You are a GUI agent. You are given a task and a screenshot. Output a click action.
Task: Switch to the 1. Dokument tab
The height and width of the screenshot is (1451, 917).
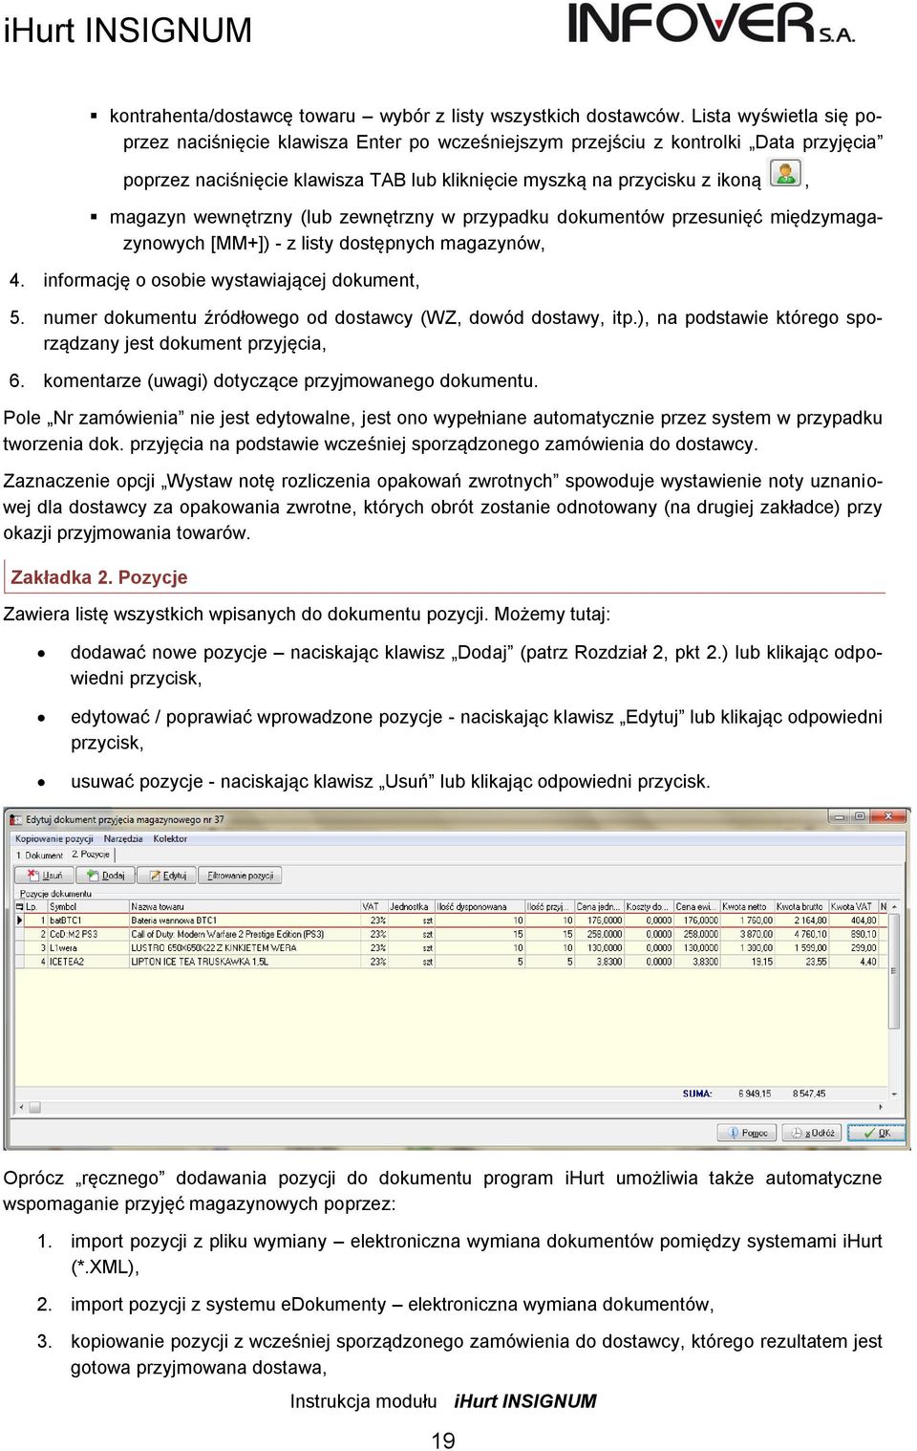click(x=39, y=855)
